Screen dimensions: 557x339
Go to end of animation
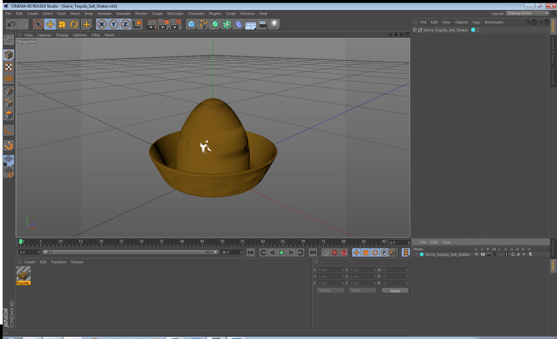pos(312,252)
